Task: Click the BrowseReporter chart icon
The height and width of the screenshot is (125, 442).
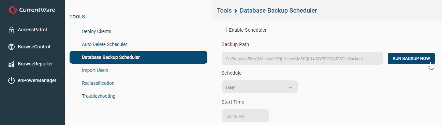Action: [x=11, y=64]
